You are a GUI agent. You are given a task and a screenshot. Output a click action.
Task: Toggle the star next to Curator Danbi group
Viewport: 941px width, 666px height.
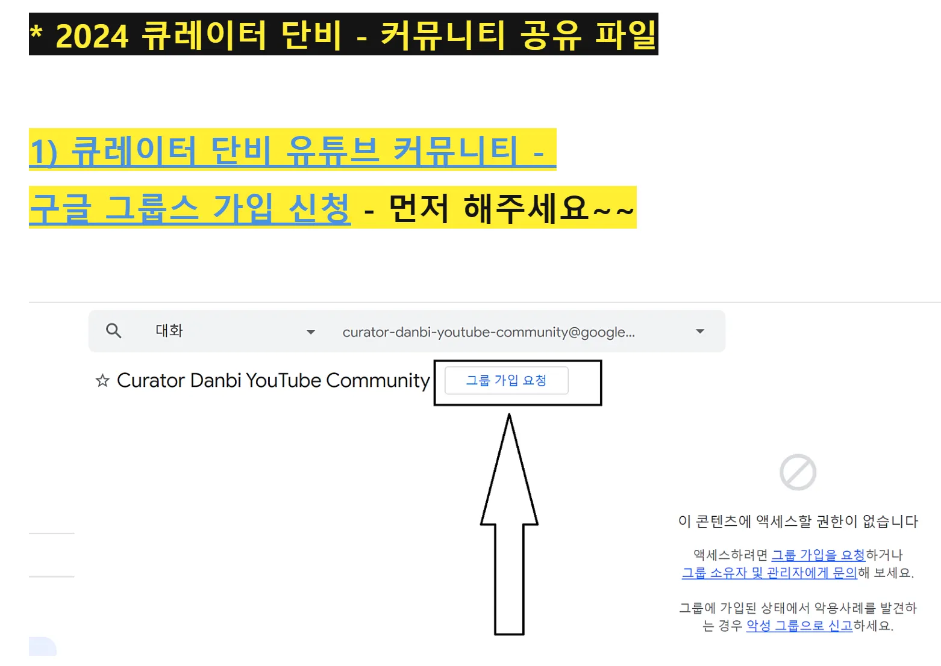coord(101,380)
